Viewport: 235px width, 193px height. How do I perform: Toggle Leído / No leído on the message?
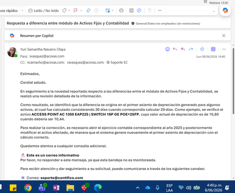coord(43,10)
